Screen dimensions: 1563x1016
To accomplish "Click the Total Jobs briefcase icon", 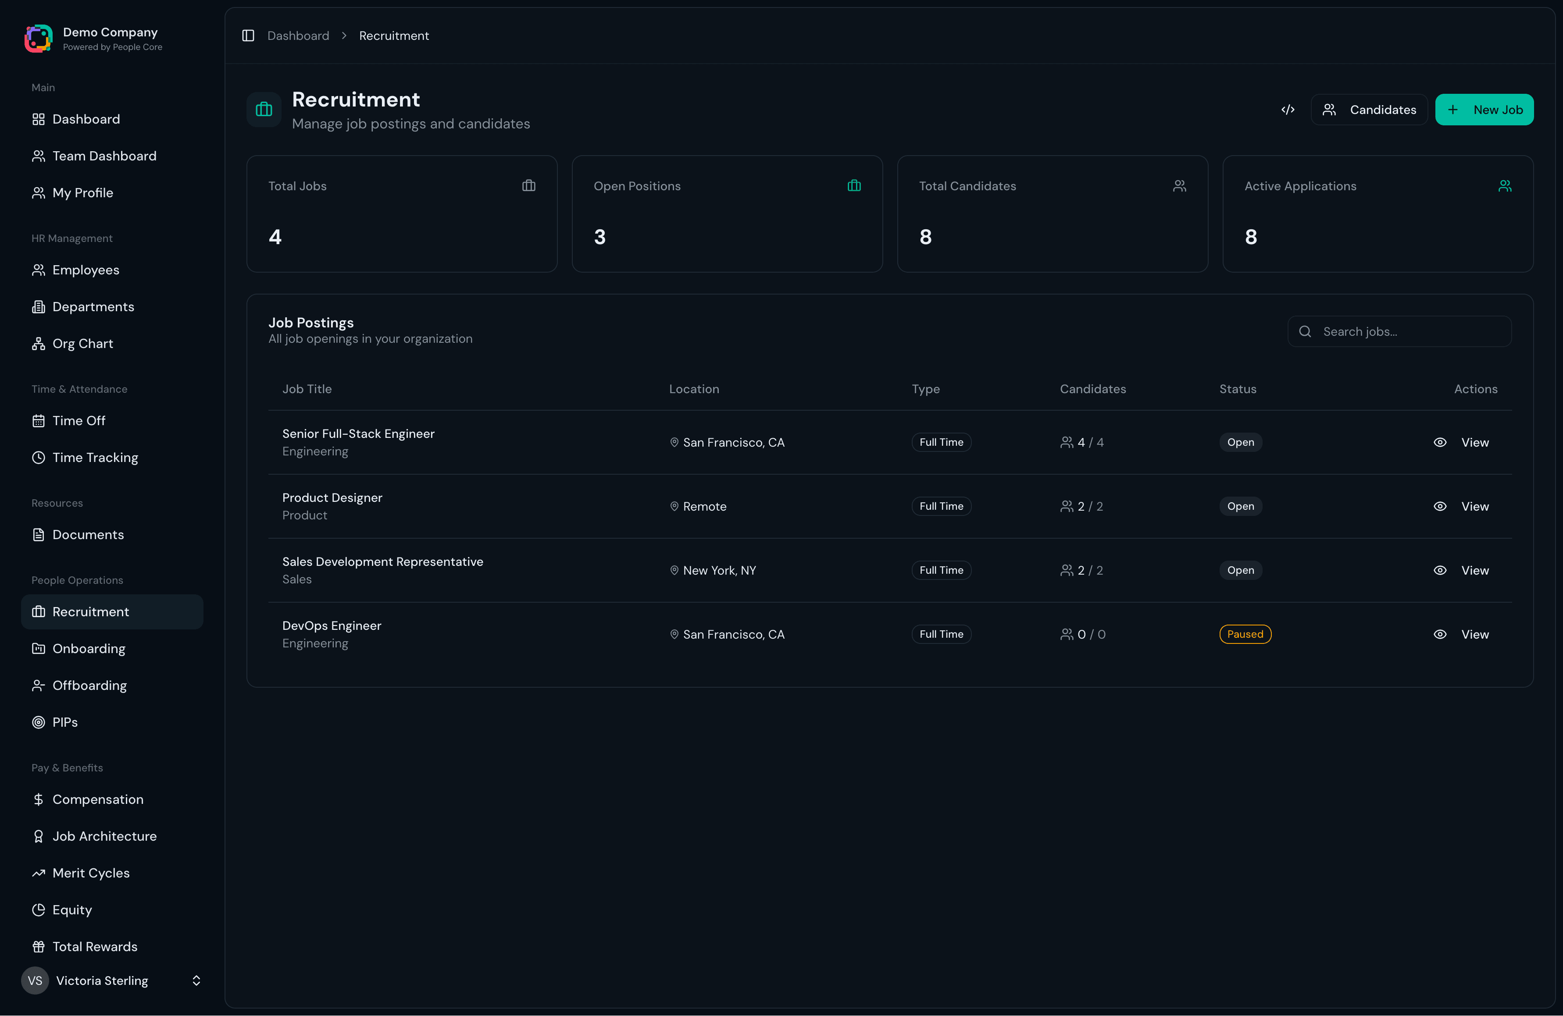I will 528,186.
